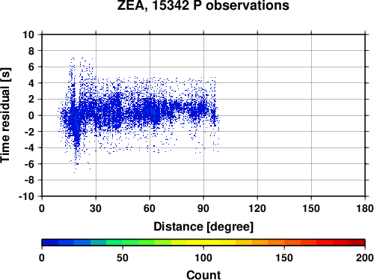The height and width of the screenshot is (280, 374).
Task: Click the 'Distance [degree]' x-axis label
Action: (x=203, y=227)
